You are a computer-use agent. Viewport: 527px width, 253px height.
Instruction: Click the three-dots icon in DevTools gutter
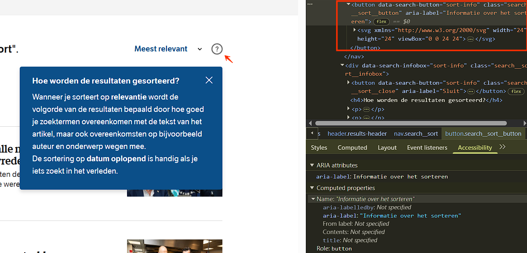point(310,4)
